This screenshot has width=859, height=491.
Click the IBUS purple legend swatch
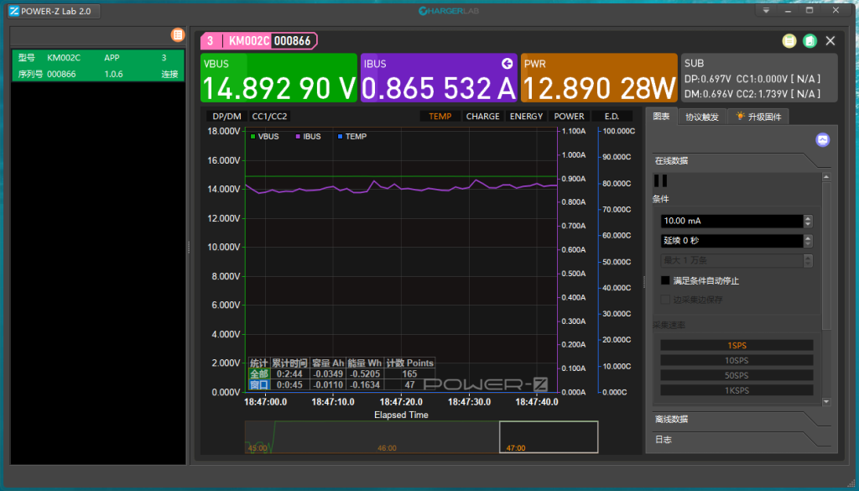pyautogui.click(x=298, y=137)
